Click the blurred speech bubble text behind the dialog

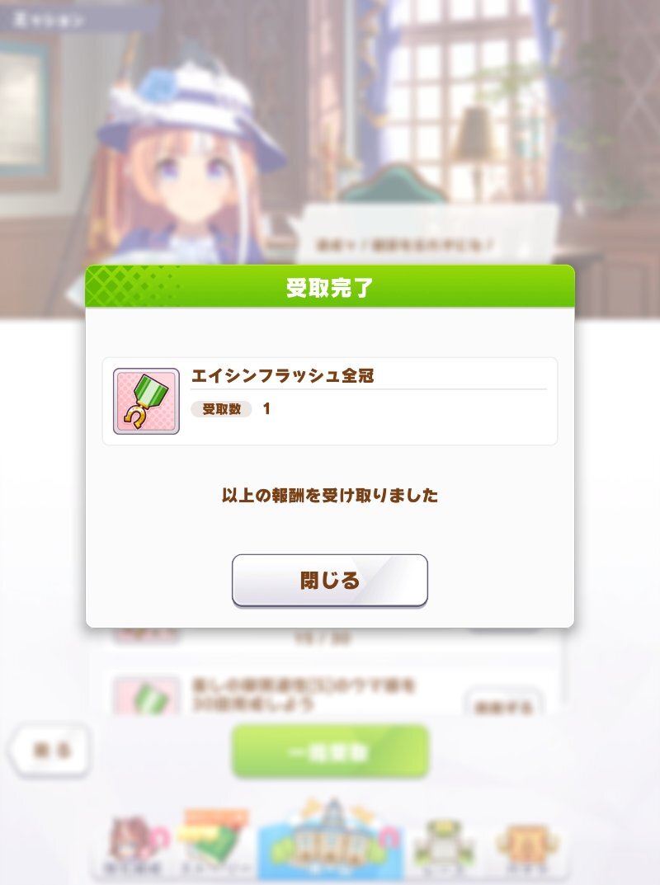point(405,245)
